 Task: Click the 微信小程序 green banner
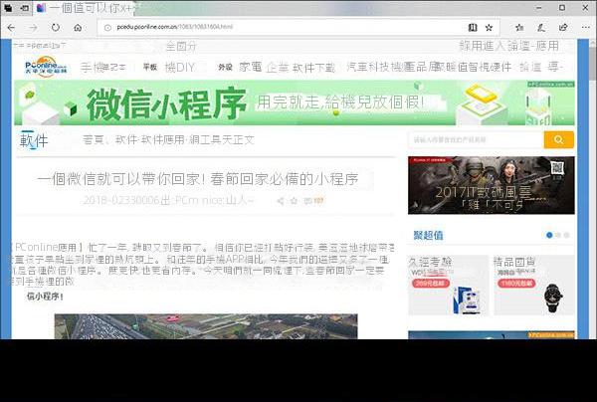pos(294,102)
